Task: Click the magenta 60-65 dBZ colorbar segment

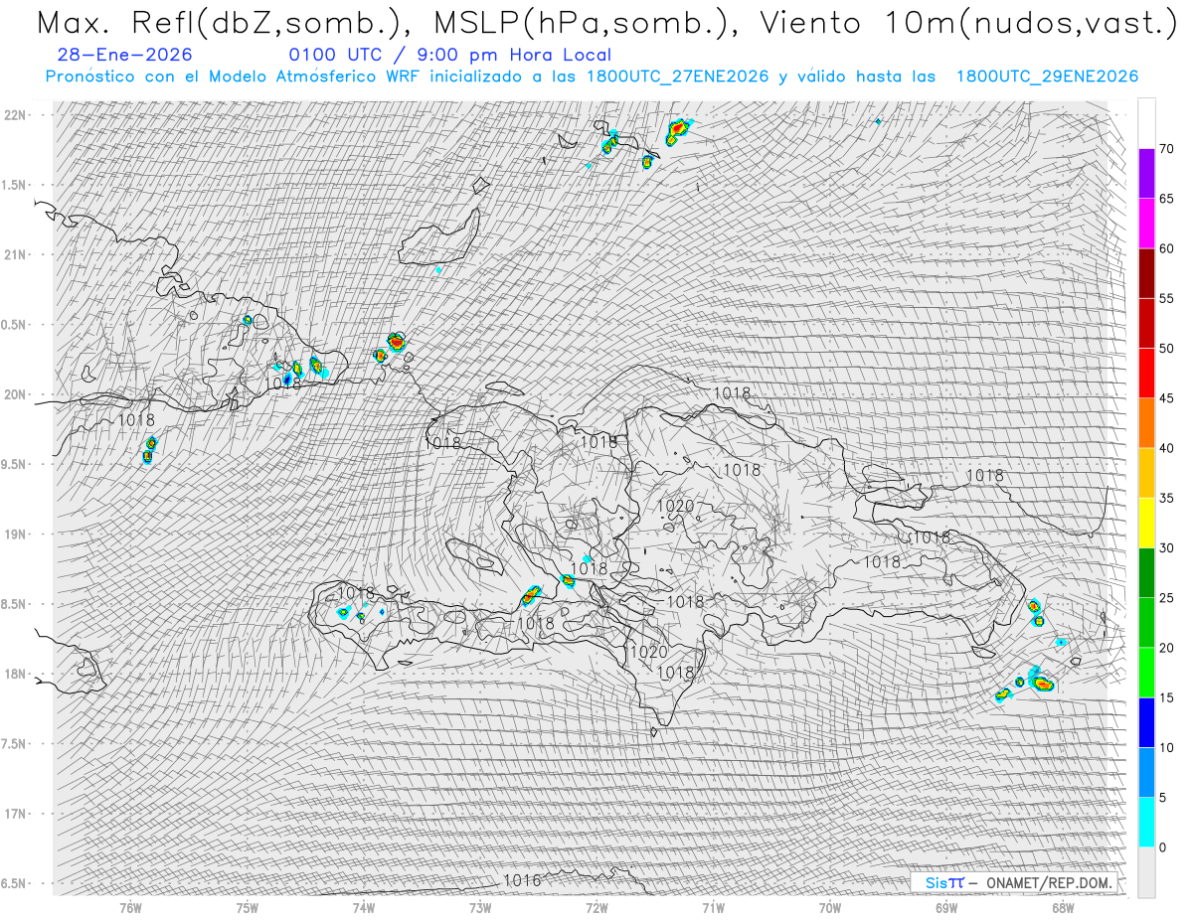Action: 1146,224
